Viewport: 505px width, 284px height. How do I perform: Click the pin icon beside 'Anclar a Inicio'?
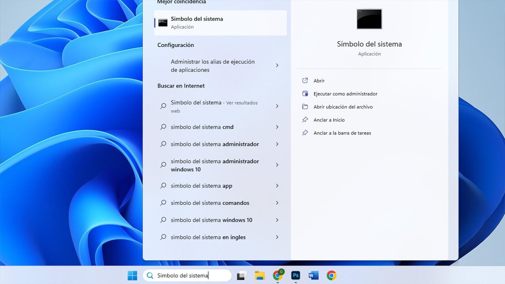pos(305,120)
